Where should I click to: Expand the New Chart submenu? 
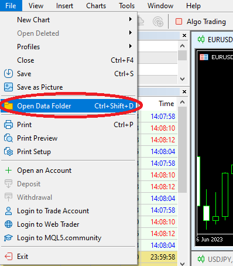(68, 20)
